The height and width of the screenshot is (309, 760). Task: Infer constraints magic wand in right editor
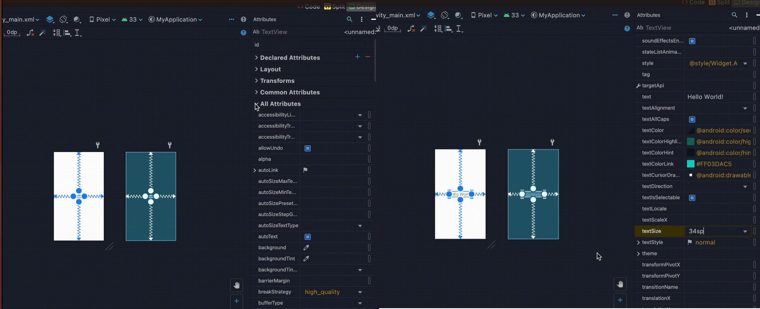coord(423,28)
